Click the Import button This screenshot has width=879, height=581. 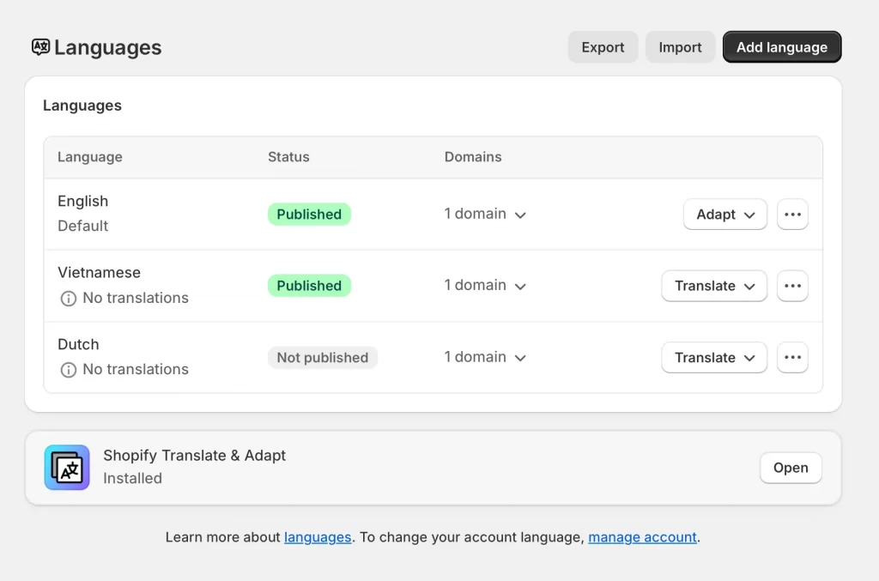(x=680, y=47)
